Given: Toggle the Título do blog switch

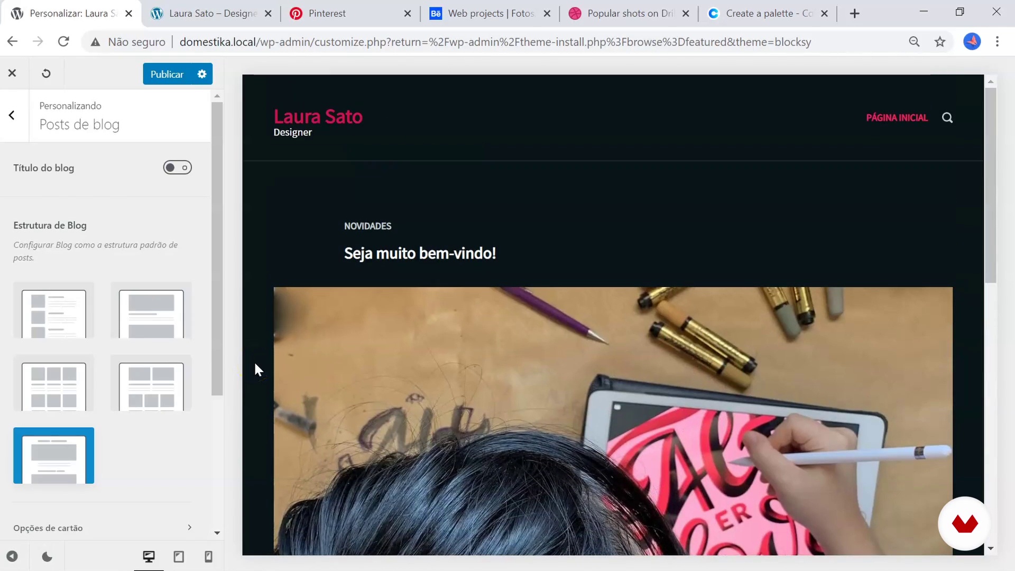Looking at the screenshot, I should pyautogui.click(x=177, y=168).
